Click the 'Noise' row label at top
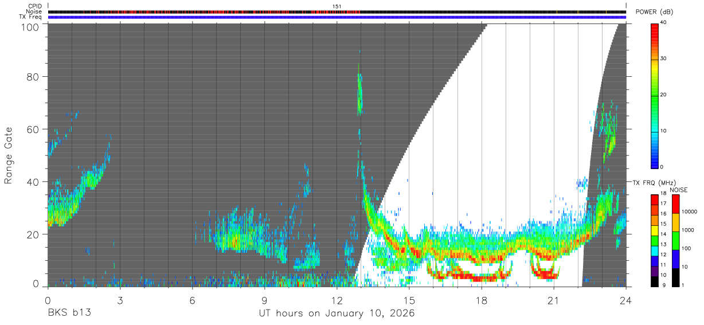This screenshot has height=325, width=704. coord(33,11)
